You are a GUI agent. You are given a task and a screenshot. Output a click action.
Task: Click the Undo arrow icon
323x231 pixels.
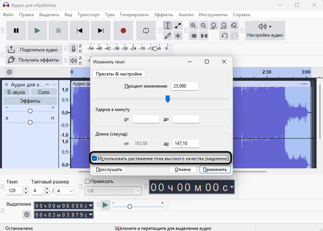224,36
